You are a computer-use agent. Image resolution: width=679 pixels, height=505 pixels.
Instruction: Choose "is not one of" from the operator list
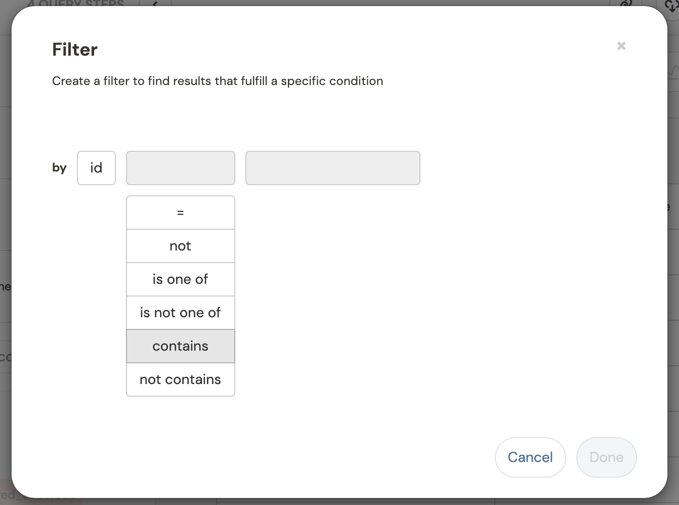click(180, 313)
